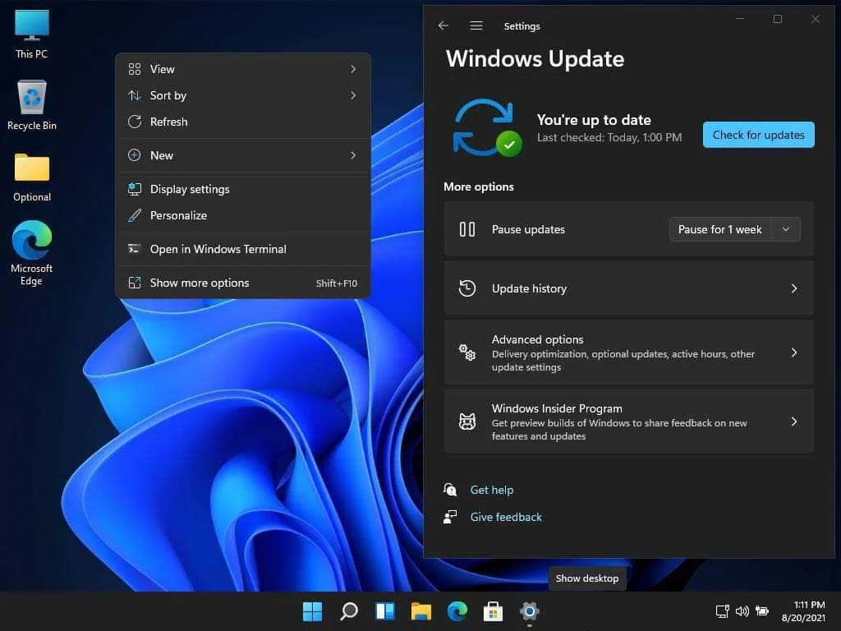Click the battery icon in system tray
The image size is (841, 631).
761,611
